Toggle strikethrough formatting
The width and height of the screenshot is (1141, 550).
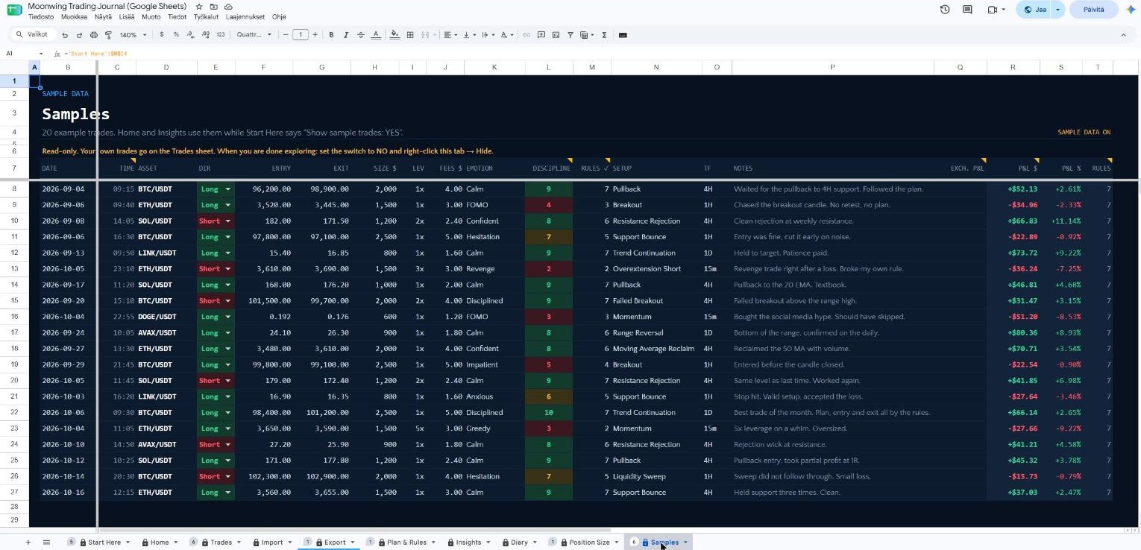point(361,35)
